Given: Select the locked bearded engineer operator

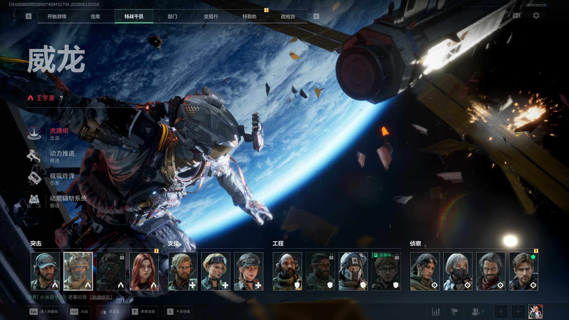Looking at the screenshot, I should 320,271.
